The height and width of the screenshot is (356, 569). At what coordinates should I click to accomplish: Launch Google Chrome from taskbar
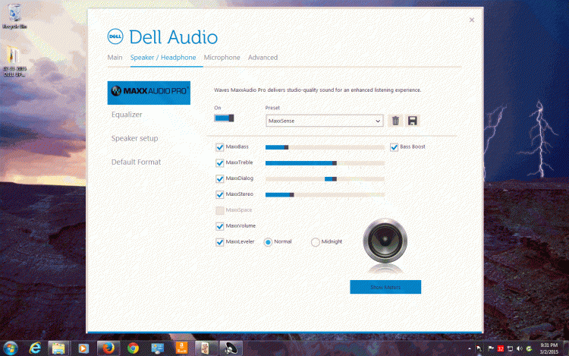(x=134, y=348)
